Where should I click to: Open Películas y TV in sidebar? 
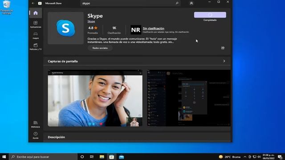point(36,47)
